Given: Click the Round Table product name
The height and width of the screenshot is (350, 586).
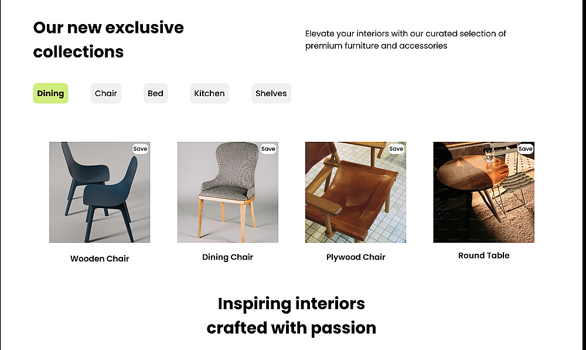Looking at the screenshot, I should (x=483, y=255).
